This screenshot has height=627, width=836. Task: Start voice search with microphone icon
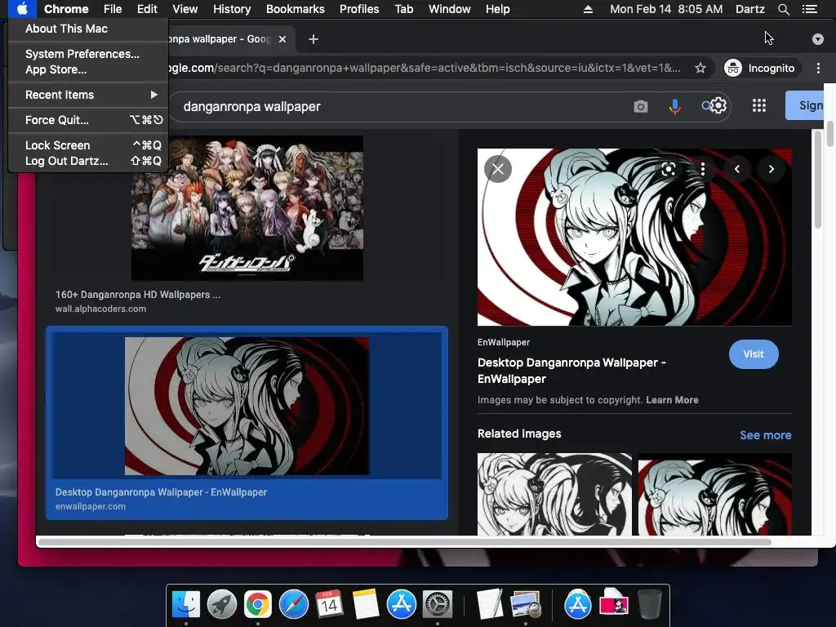pyautogui.click(x=674, y=107)
